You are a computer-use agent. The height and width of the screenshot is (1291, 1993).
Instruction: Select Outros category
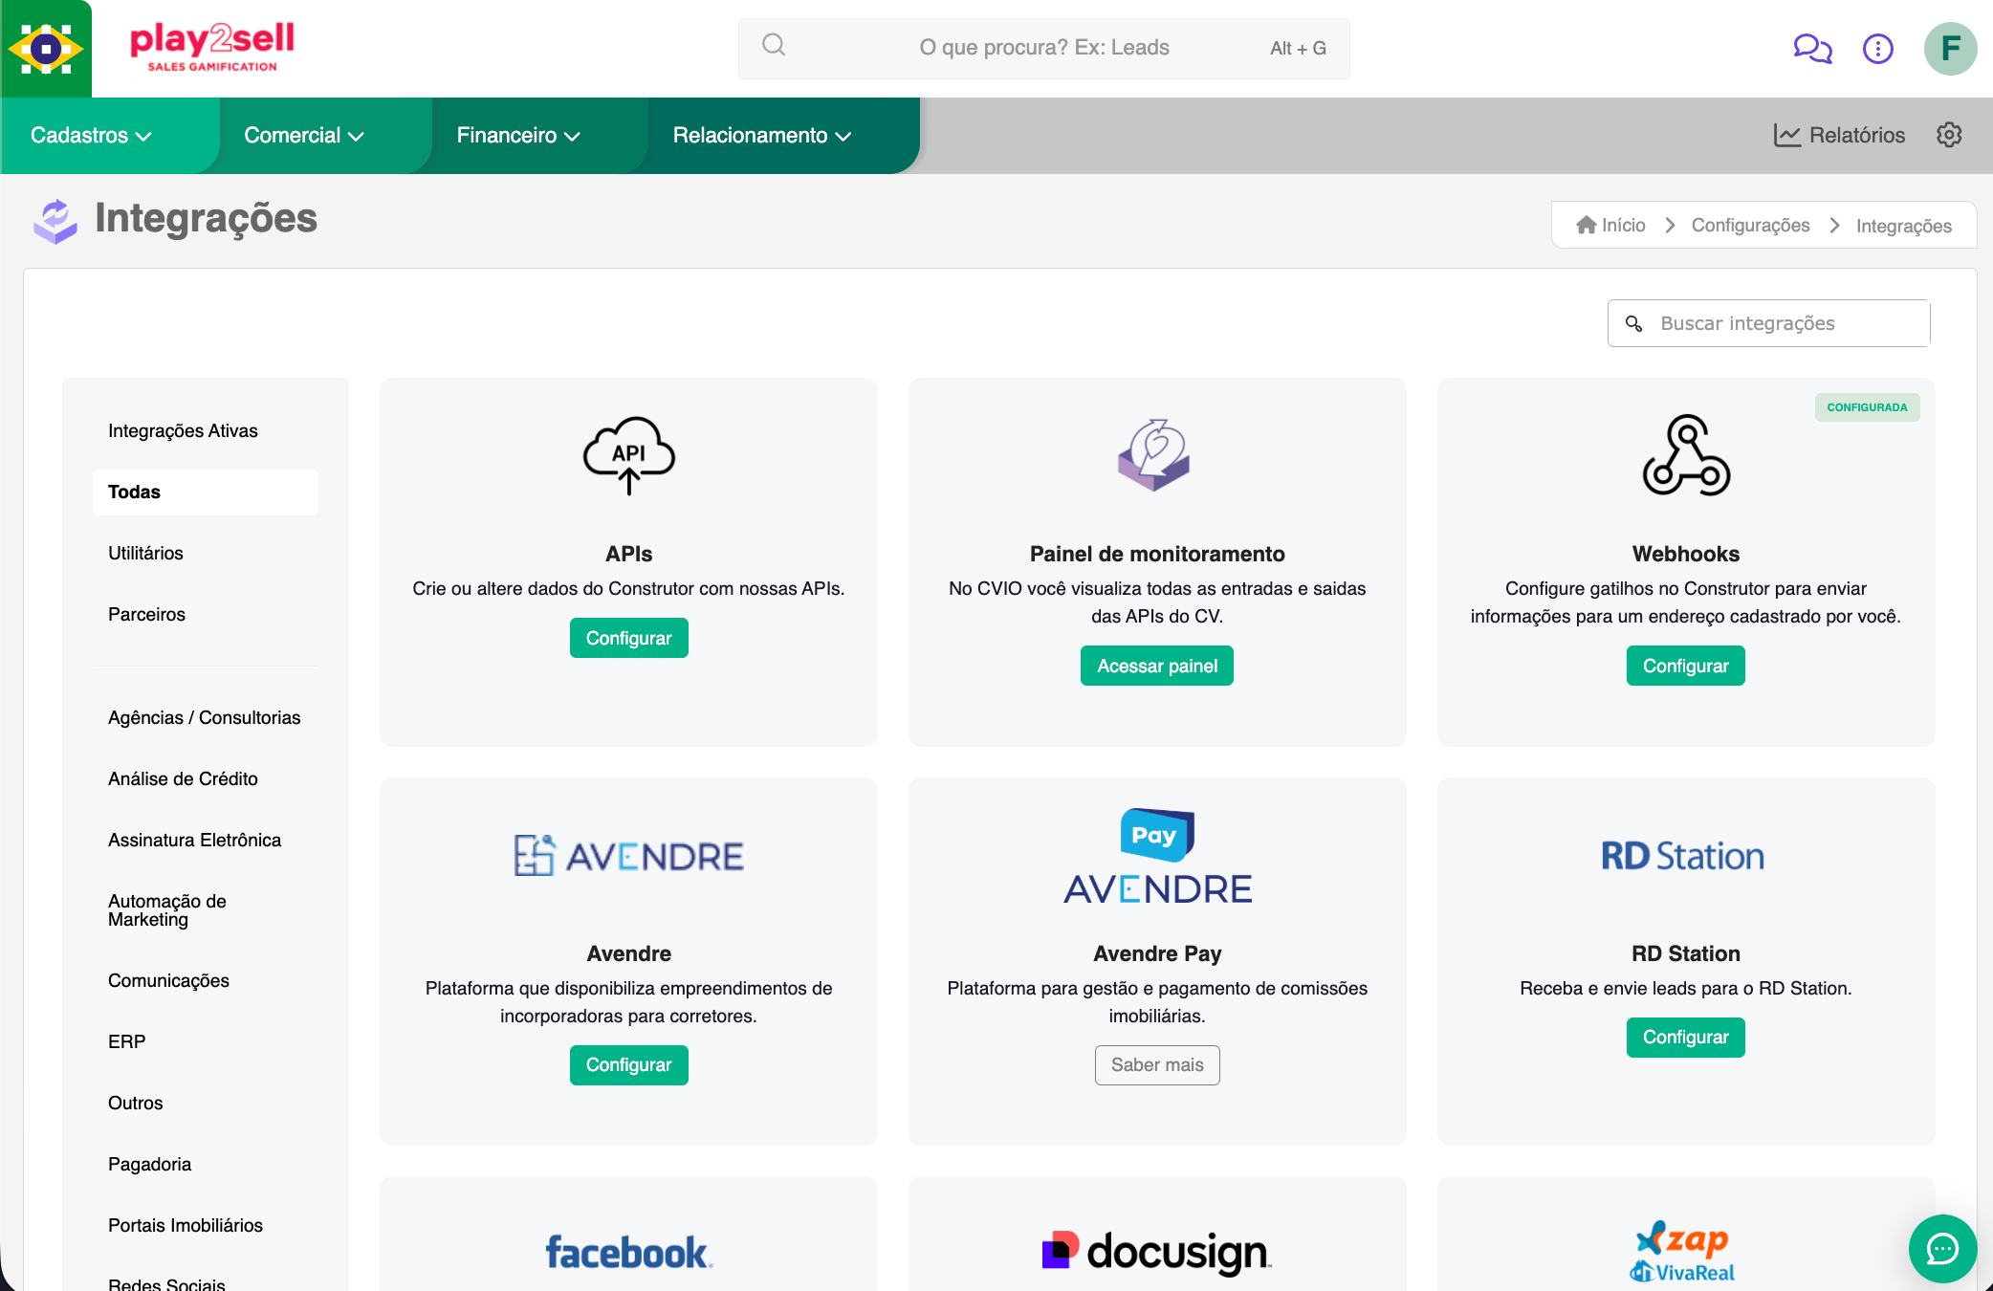pos(205,1103)
